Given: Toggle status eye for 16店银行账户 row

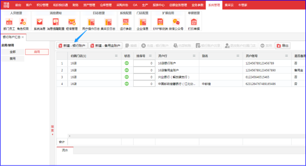Looking at the screenshot, I should pos(127,63).
